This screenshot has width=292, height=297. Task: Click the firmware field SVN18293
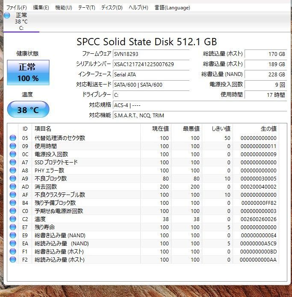coord(151,54)
